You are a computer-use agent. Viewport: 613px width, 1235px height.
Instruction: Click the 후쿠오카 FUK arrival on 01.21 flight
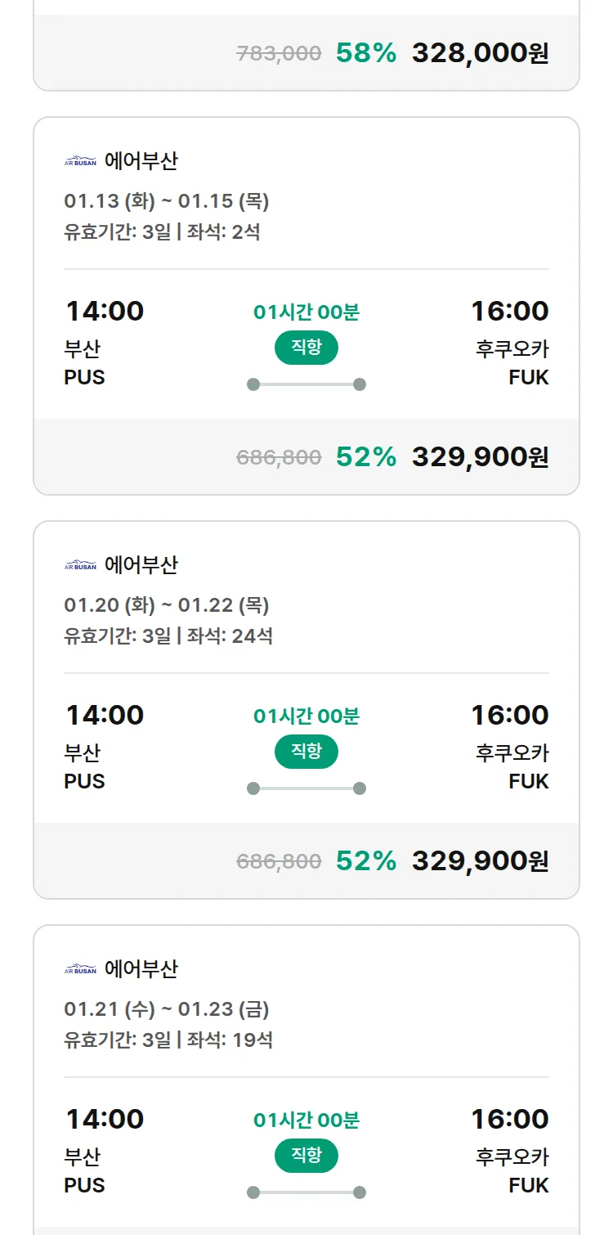[512, 1170]
